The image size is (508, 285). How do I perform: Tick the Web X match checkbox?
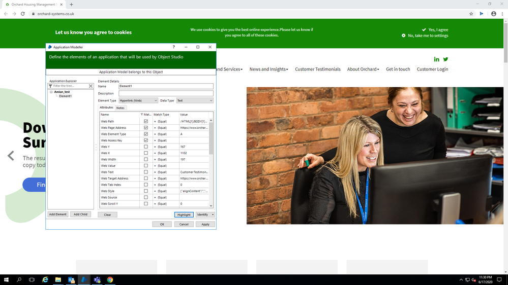146,153
